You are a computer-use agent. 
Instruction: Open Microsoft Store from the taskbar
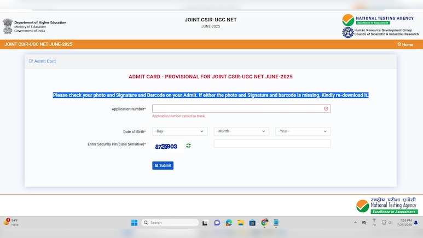252,223
